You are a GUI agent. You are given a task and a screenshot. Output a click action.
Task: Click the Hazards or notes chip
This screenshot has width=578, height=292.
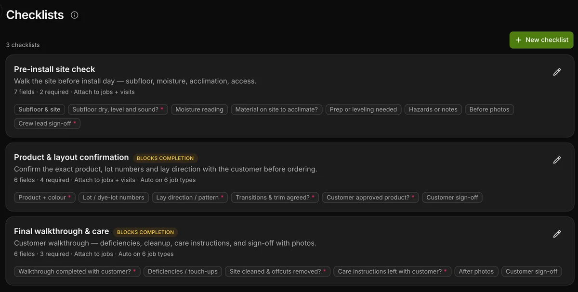433,109
